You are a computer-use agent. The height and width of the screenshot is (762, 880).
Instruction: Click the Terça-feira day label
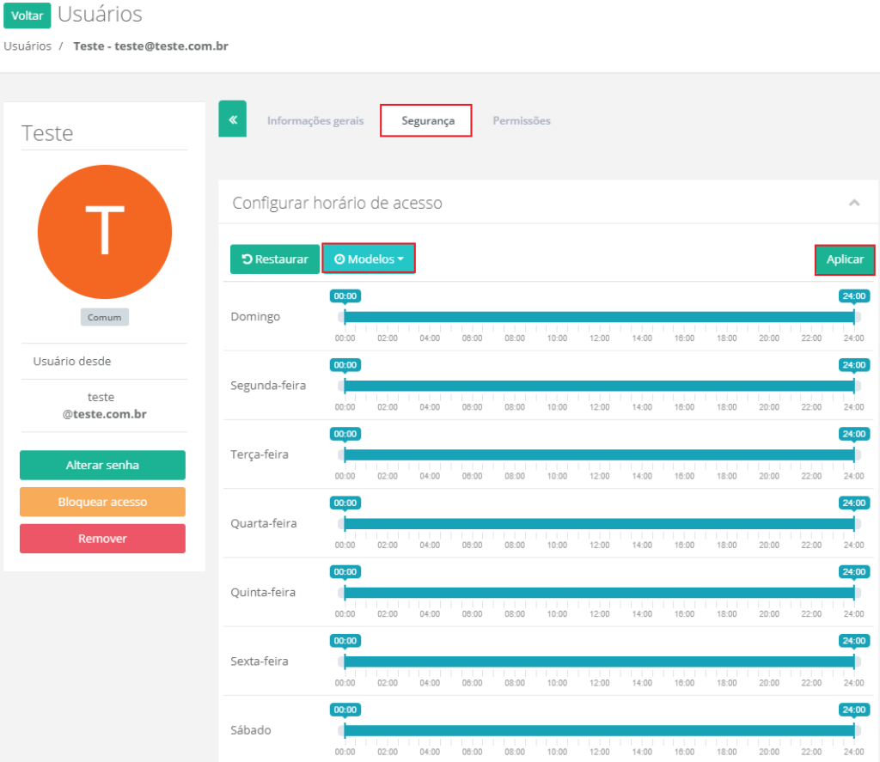coord(260,454)
